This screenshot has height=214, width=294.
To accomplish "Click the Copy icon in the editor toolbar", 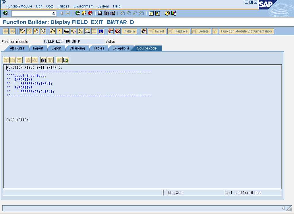I will coord(13,60).
